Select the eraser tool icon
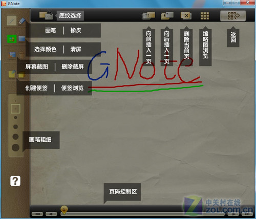256x219 pixels. pyautogui.click(x=22, y=21)
